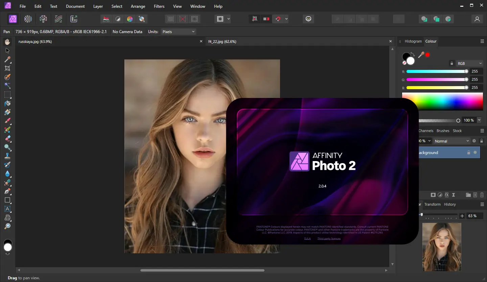Screen dimensions: 487x282
Task: Open the Normal blend mode dropdown
Action: click(452, 141)
